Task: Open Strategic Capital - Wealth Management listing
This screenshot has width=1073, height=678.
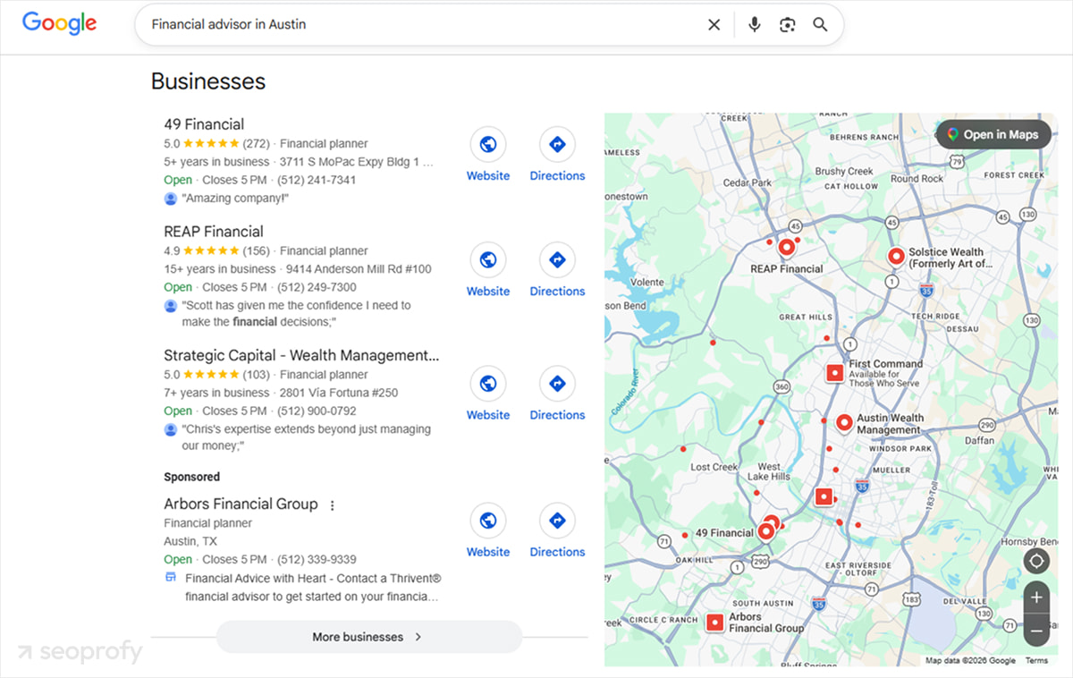Action: click(301, 355)
